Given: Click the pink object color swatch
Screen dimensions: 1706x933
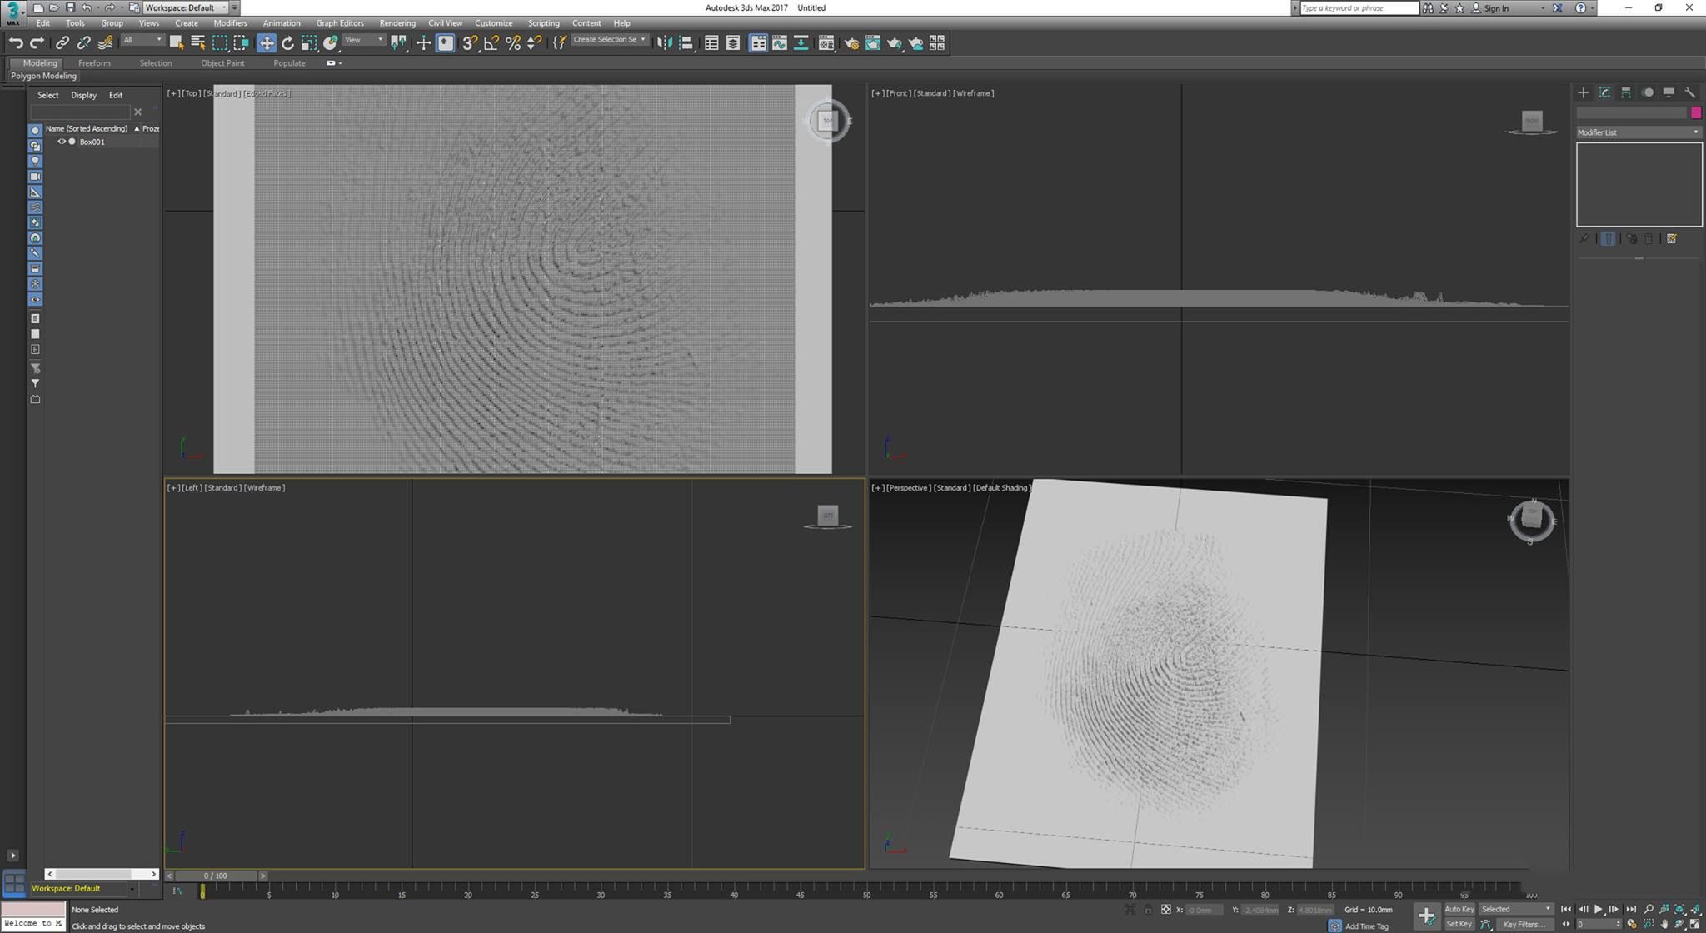Looking at the screenshot, I should (1696, 112).
